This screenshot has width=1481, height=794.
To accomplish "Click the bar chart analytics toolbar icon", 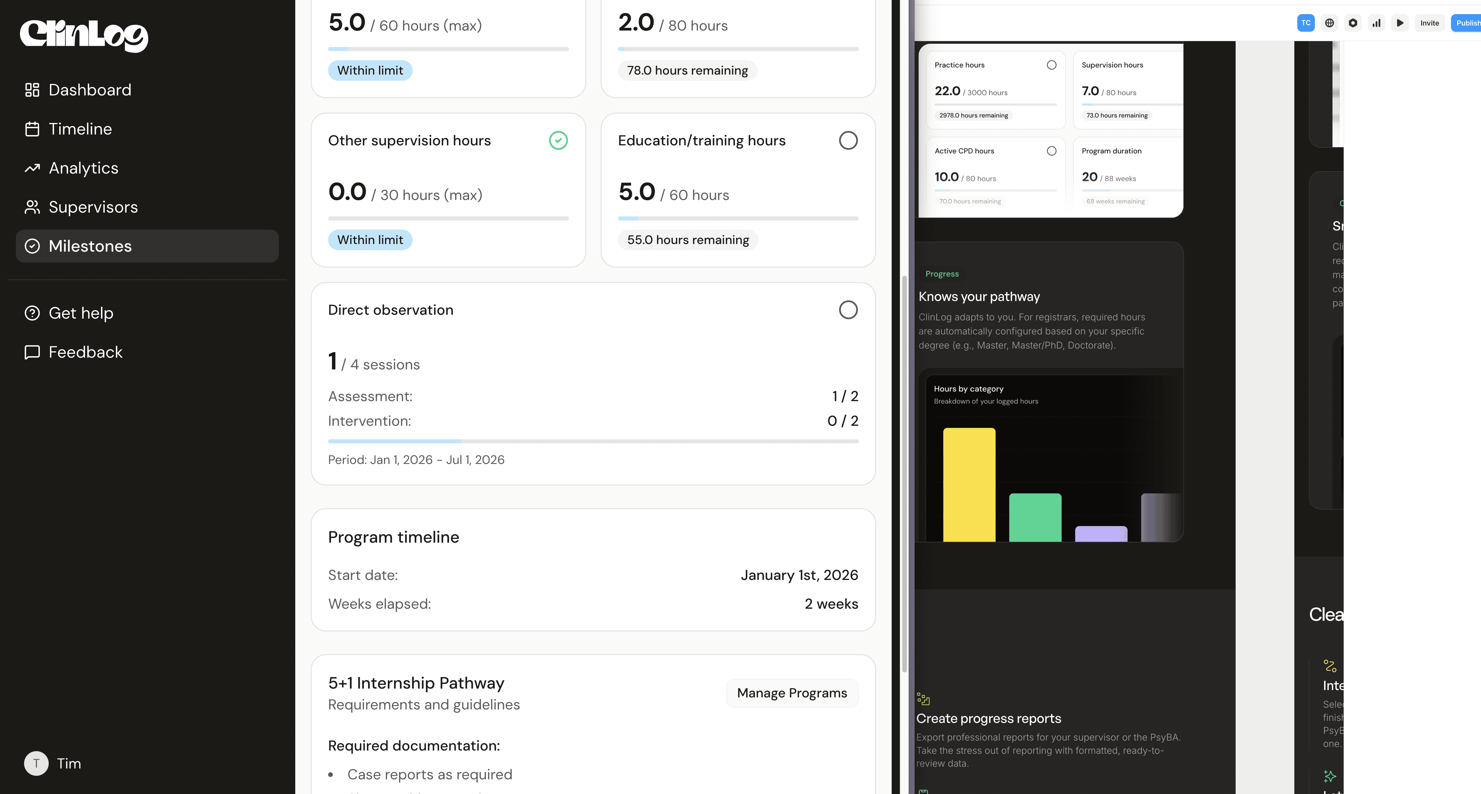I will click(1376, 23).
